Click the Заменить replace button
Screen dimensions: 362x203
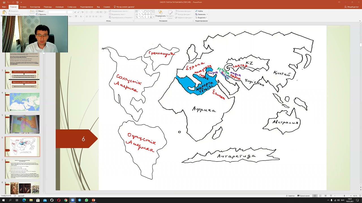pos(201,14)
